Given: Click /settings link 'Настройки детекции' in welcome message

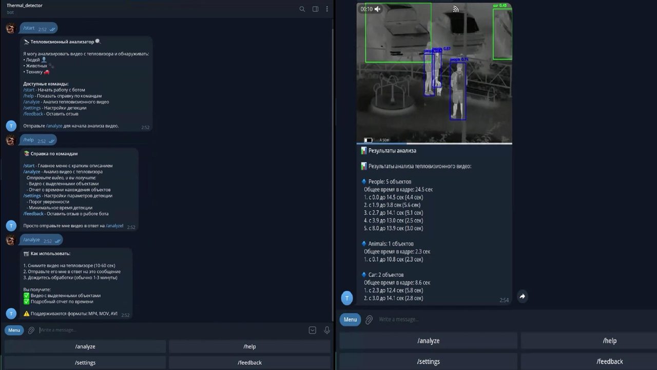Looking at the screenshot, I should click(32, 108).
